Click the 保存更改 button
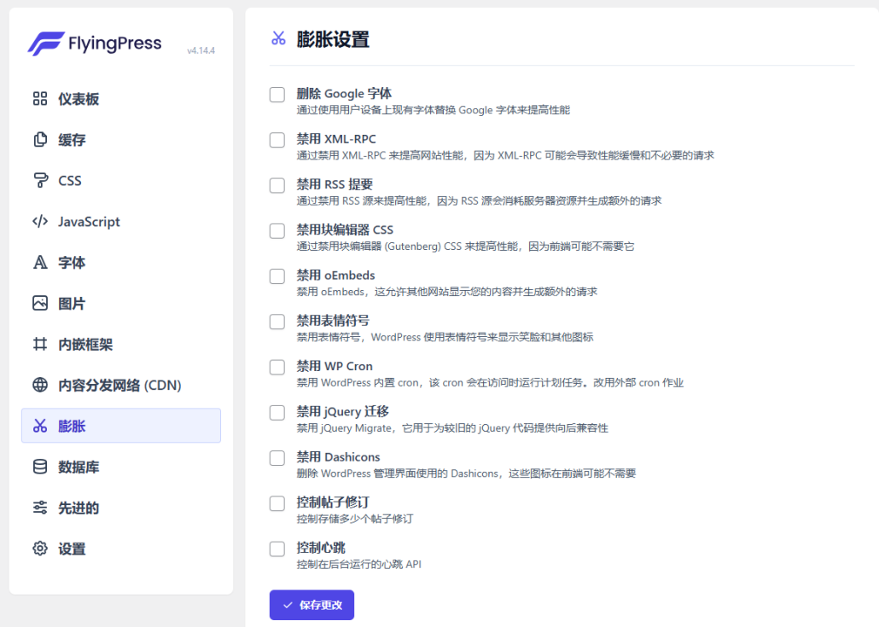Viewport: 879px width, 627px height. 311,605
